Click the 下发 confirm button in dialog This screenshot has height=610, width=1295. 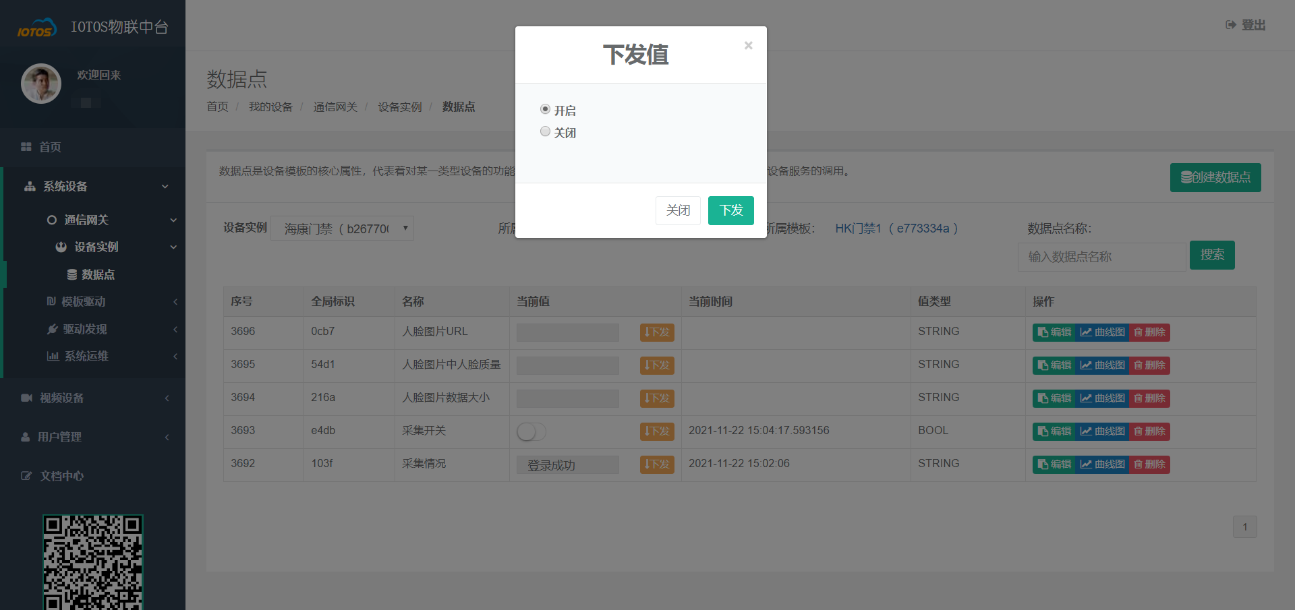click(x=730, y=210)
